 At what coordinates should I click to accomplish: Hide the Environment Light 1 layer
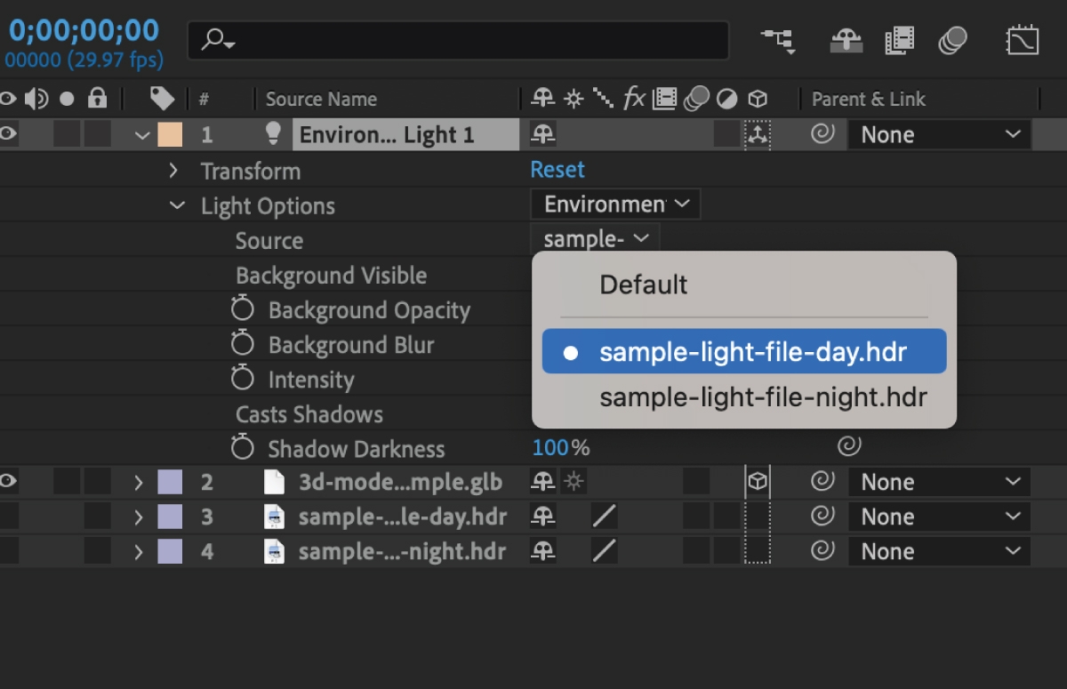tap(9, 134)
